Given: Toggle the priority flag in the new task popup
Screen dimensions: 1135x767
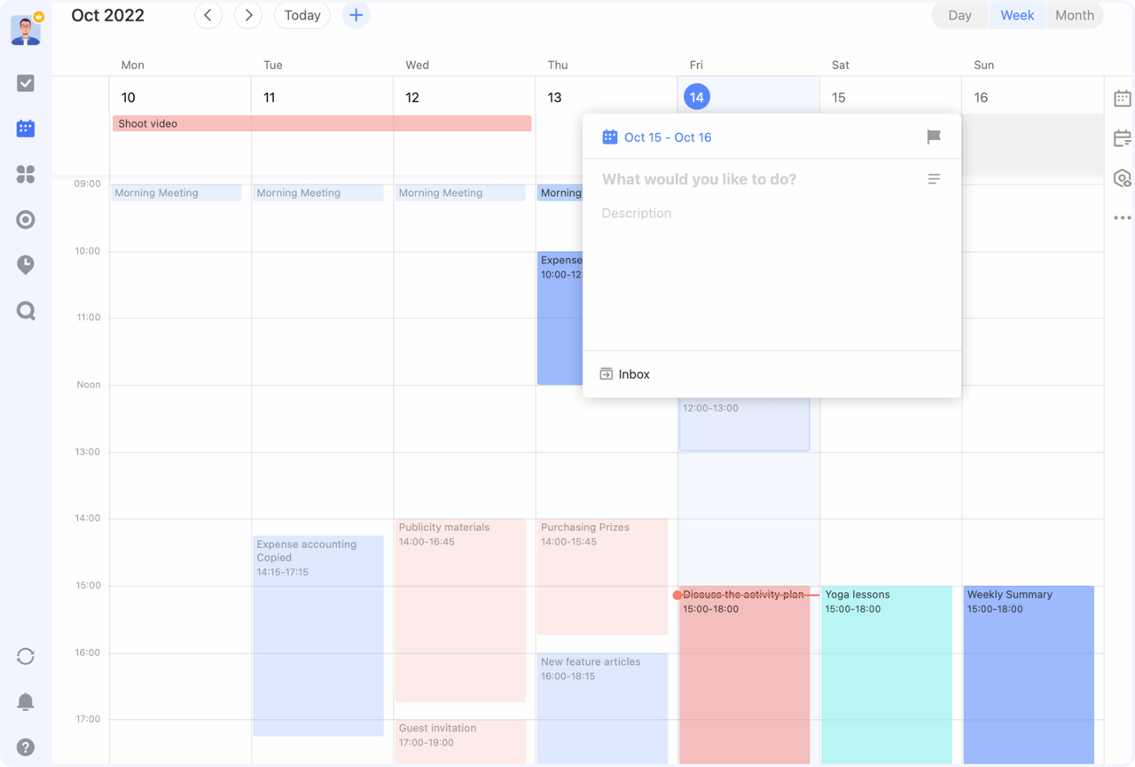Looking at the screenshot, I should coord(933,137).
